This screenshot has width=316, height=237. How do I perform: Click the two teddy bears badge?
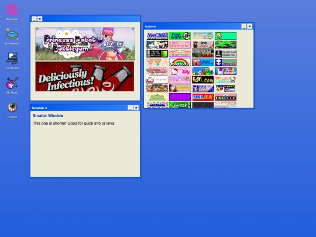pyautogui.click(x=157, y=62)
